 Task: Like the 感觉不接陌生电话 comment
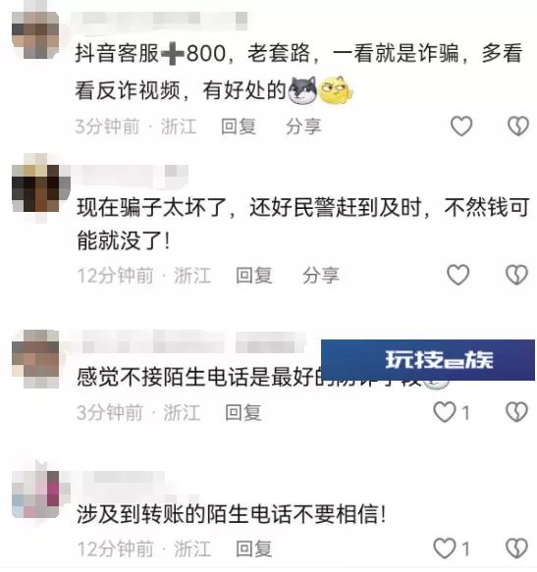[x=445, y=412]
